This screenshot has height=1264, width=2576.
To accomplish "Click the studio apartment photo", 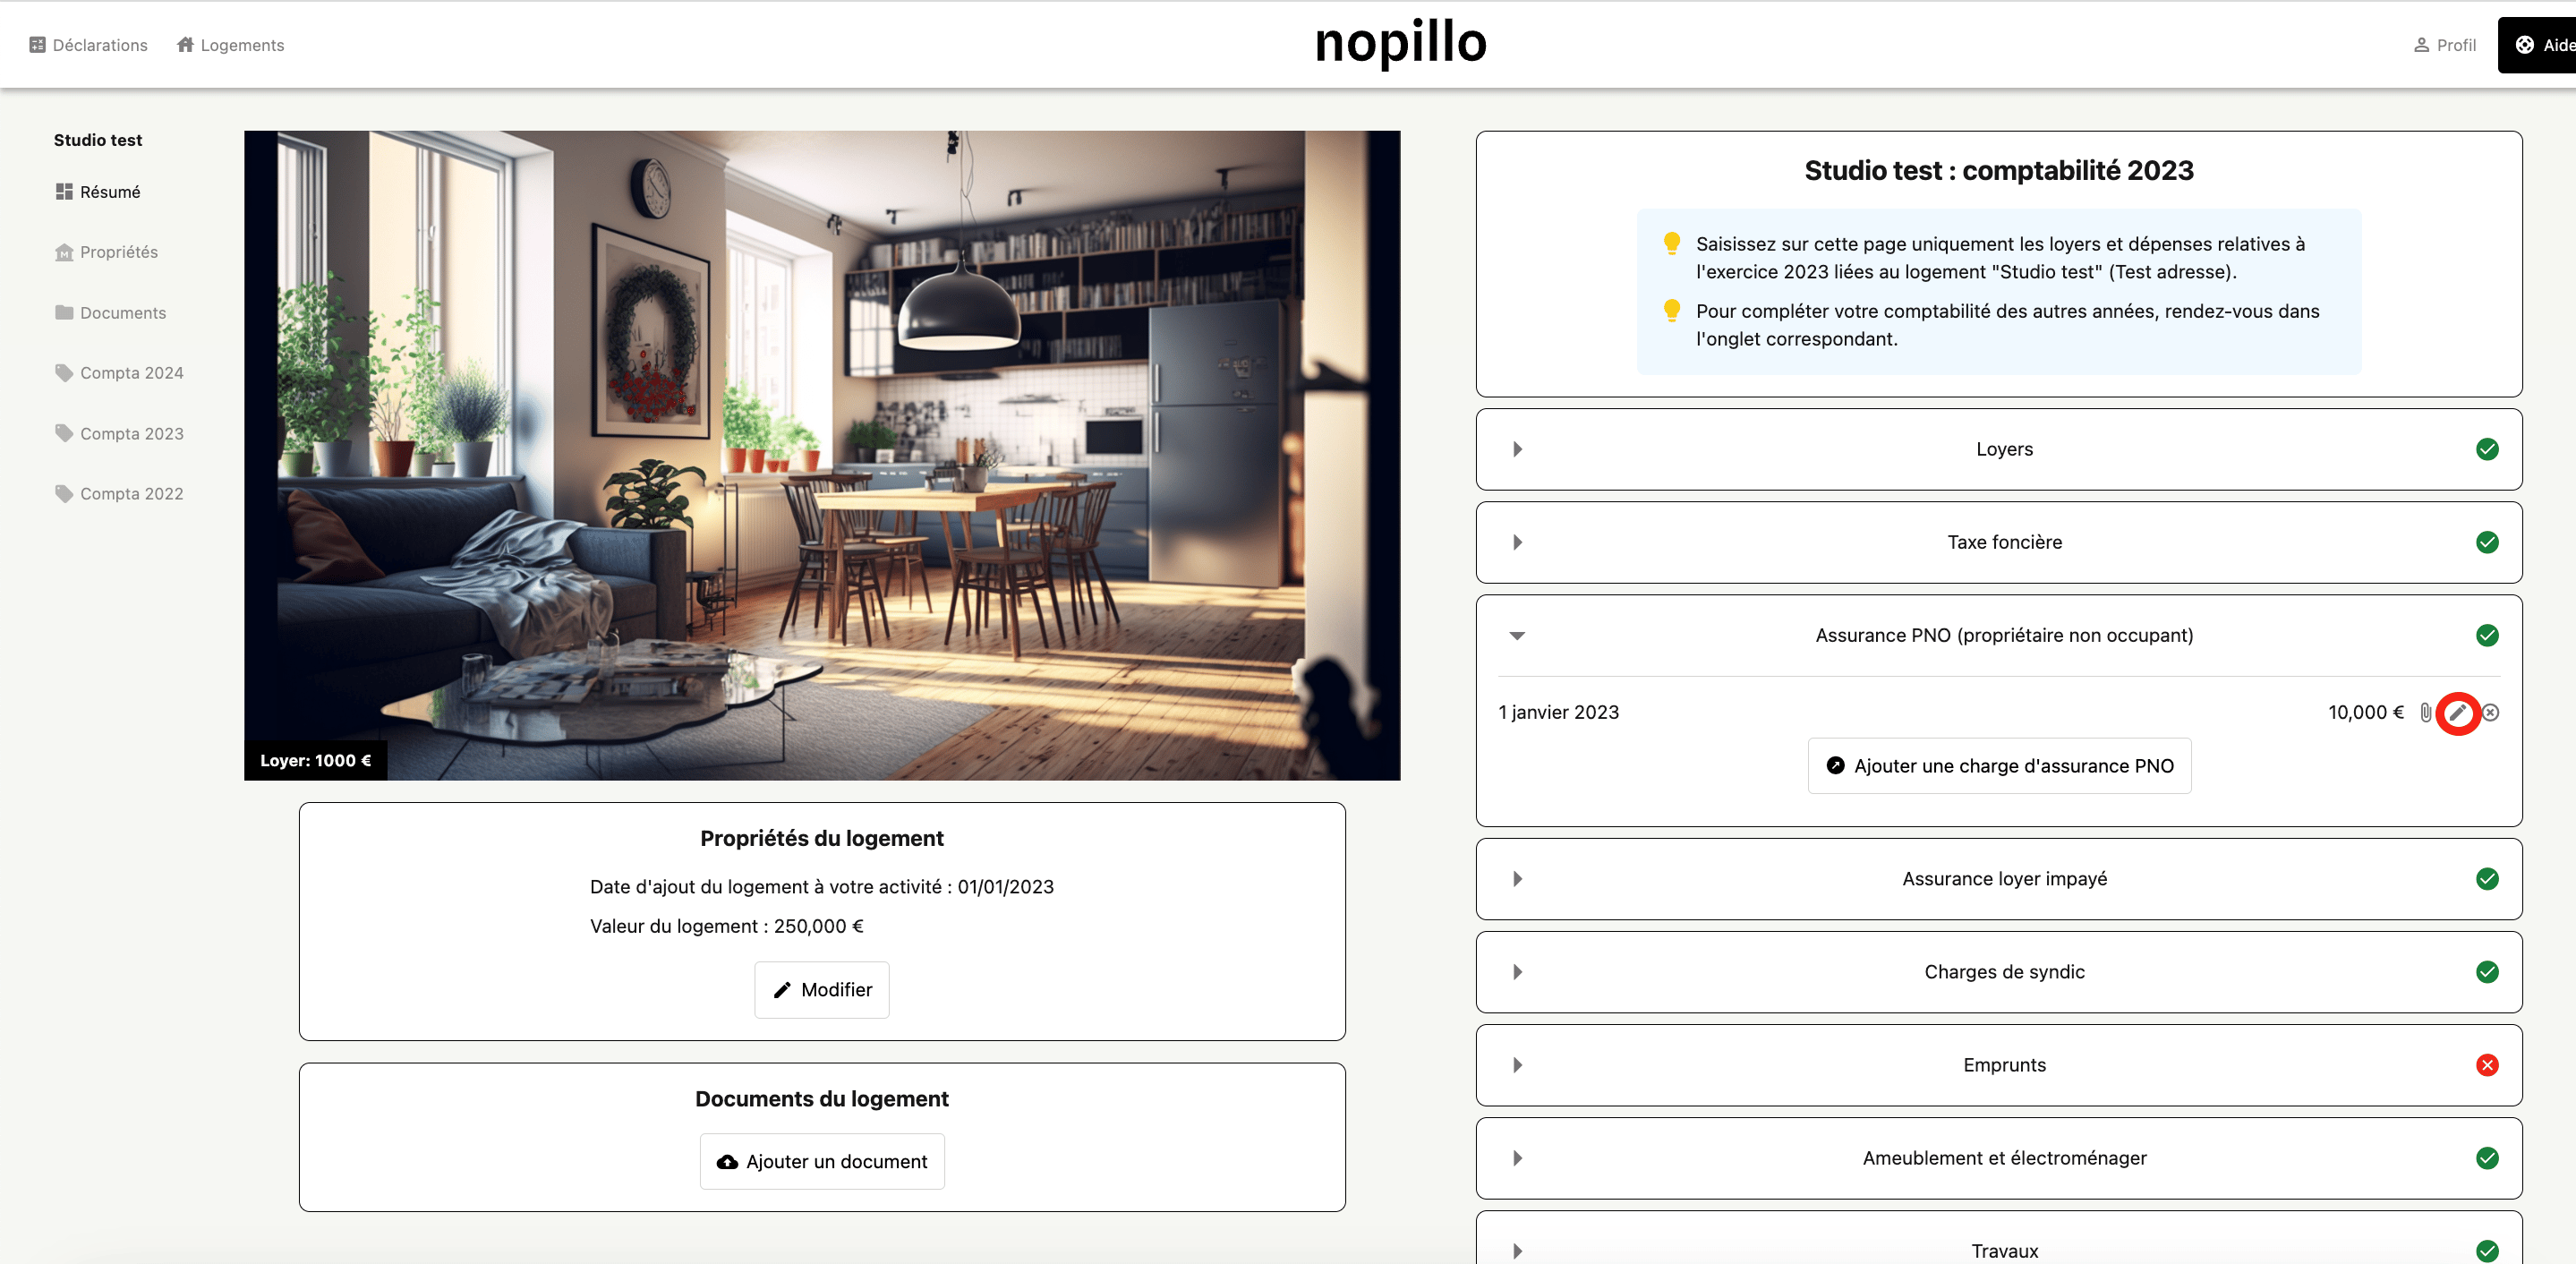I will pos(821,455).
